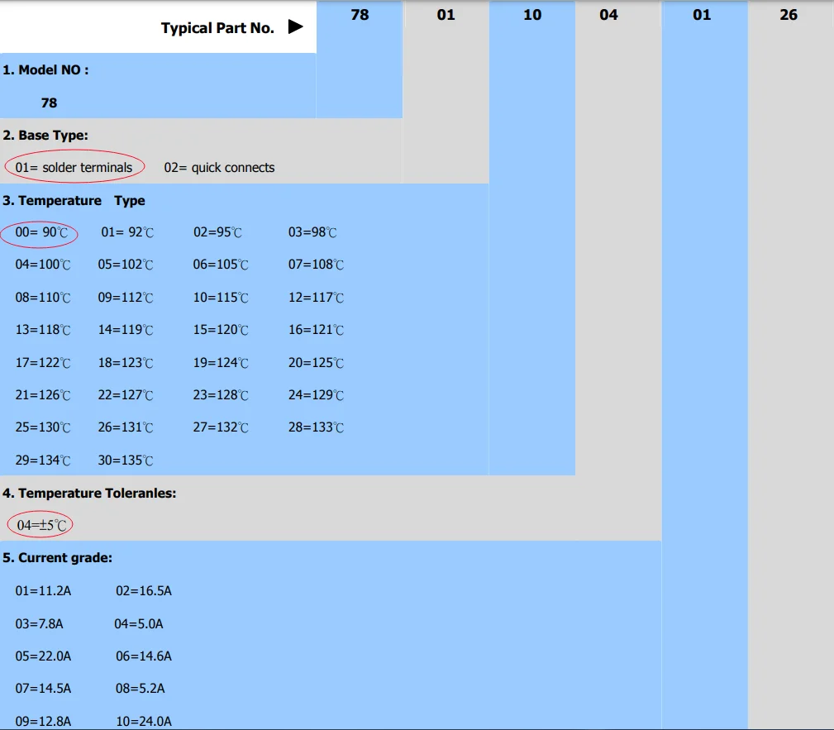
Task: Click the "02=16.5A" current entry
Action: 144,591
